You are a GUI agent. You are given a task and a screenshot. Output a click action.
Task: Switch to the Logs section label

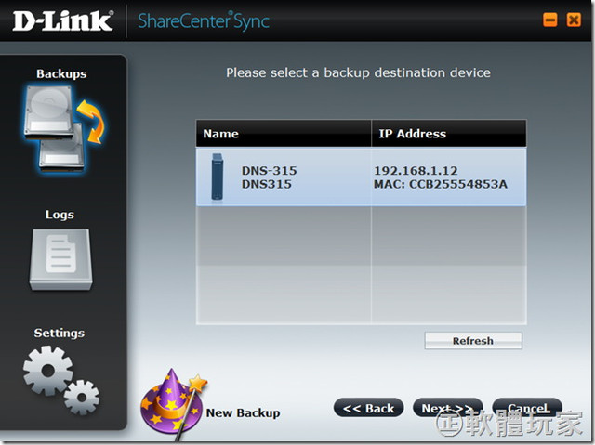coord(59,215)
